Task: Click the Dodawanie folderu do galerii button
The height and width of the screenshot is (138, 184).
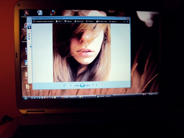Action: pos(43,21)
